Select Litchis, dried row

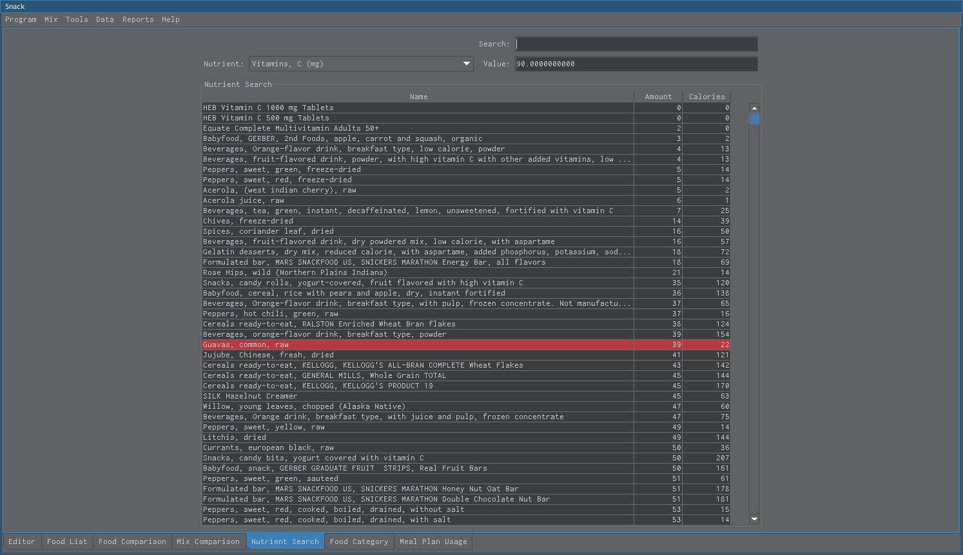[466, 437]
